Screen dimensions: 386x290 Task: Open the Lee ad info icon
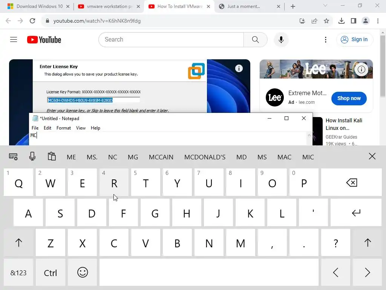point(361,69)
